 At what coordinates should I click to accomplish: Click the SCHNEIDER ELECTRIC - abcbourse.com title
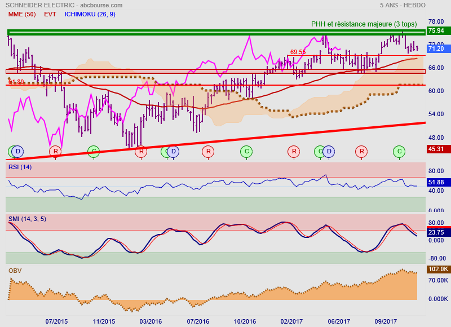64,5
